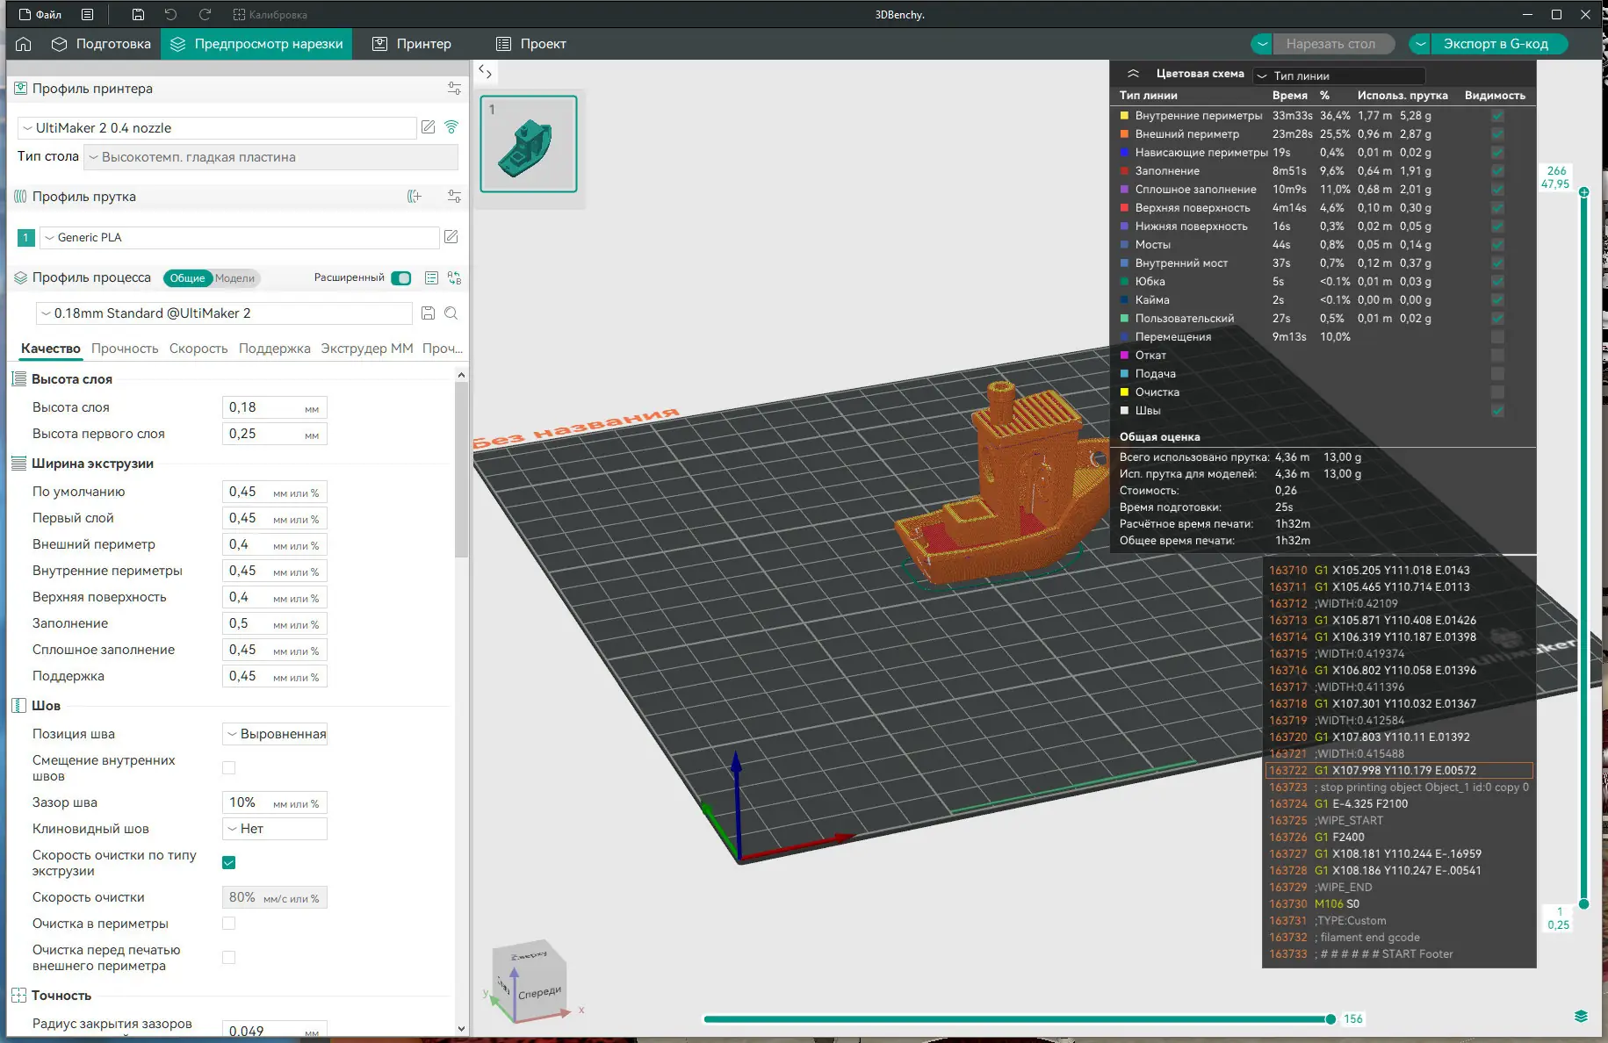Open the process settings list icon

(x=431, y=278)
